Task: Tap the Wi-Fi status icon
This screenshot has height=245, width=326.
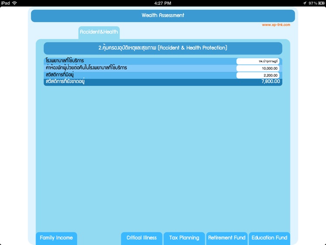Action: point(14,3)
